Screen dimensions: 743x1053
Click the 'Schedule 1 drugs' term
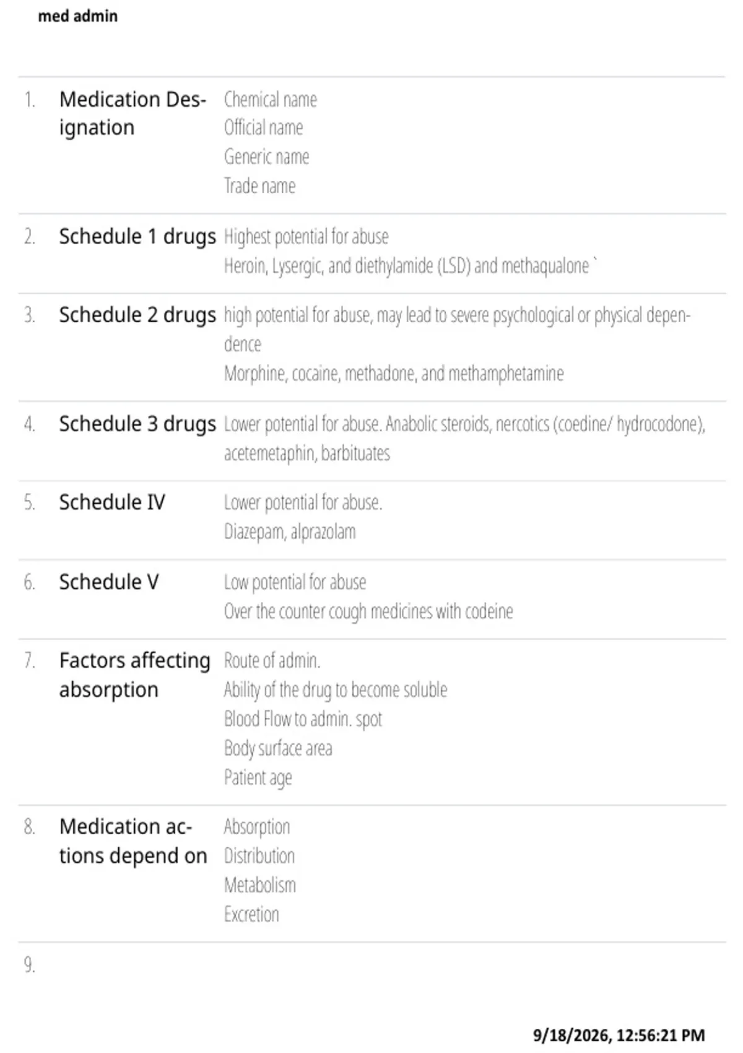tap(137, 237)
